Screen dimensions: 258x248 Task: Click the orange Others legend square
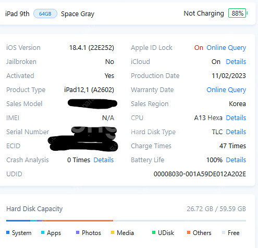[x=189, y=232]
